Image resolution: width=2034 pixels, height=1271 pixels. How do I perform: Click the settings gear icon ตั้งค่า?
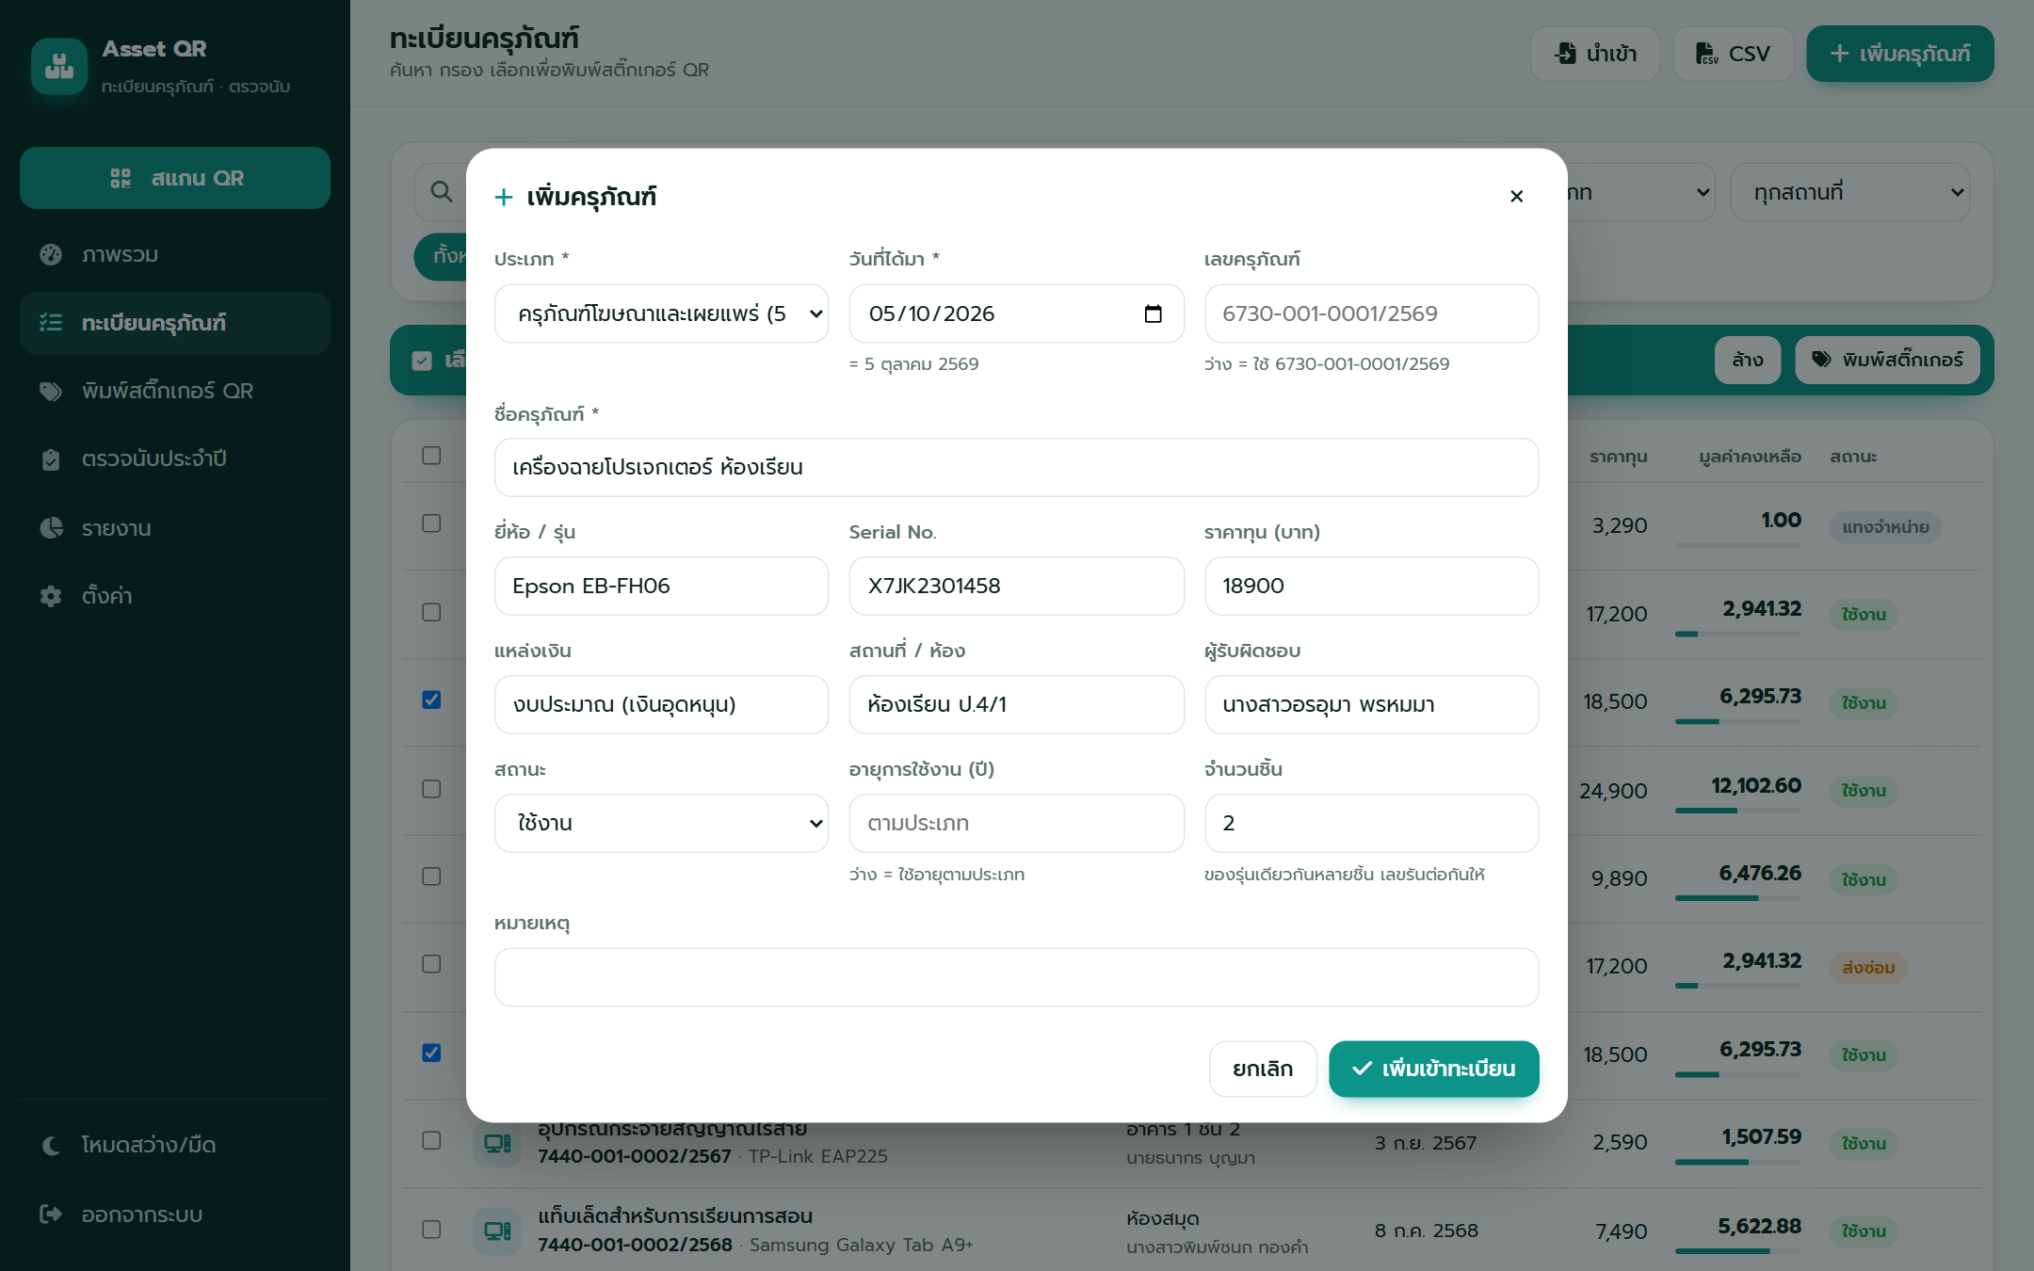coord(51,596)
